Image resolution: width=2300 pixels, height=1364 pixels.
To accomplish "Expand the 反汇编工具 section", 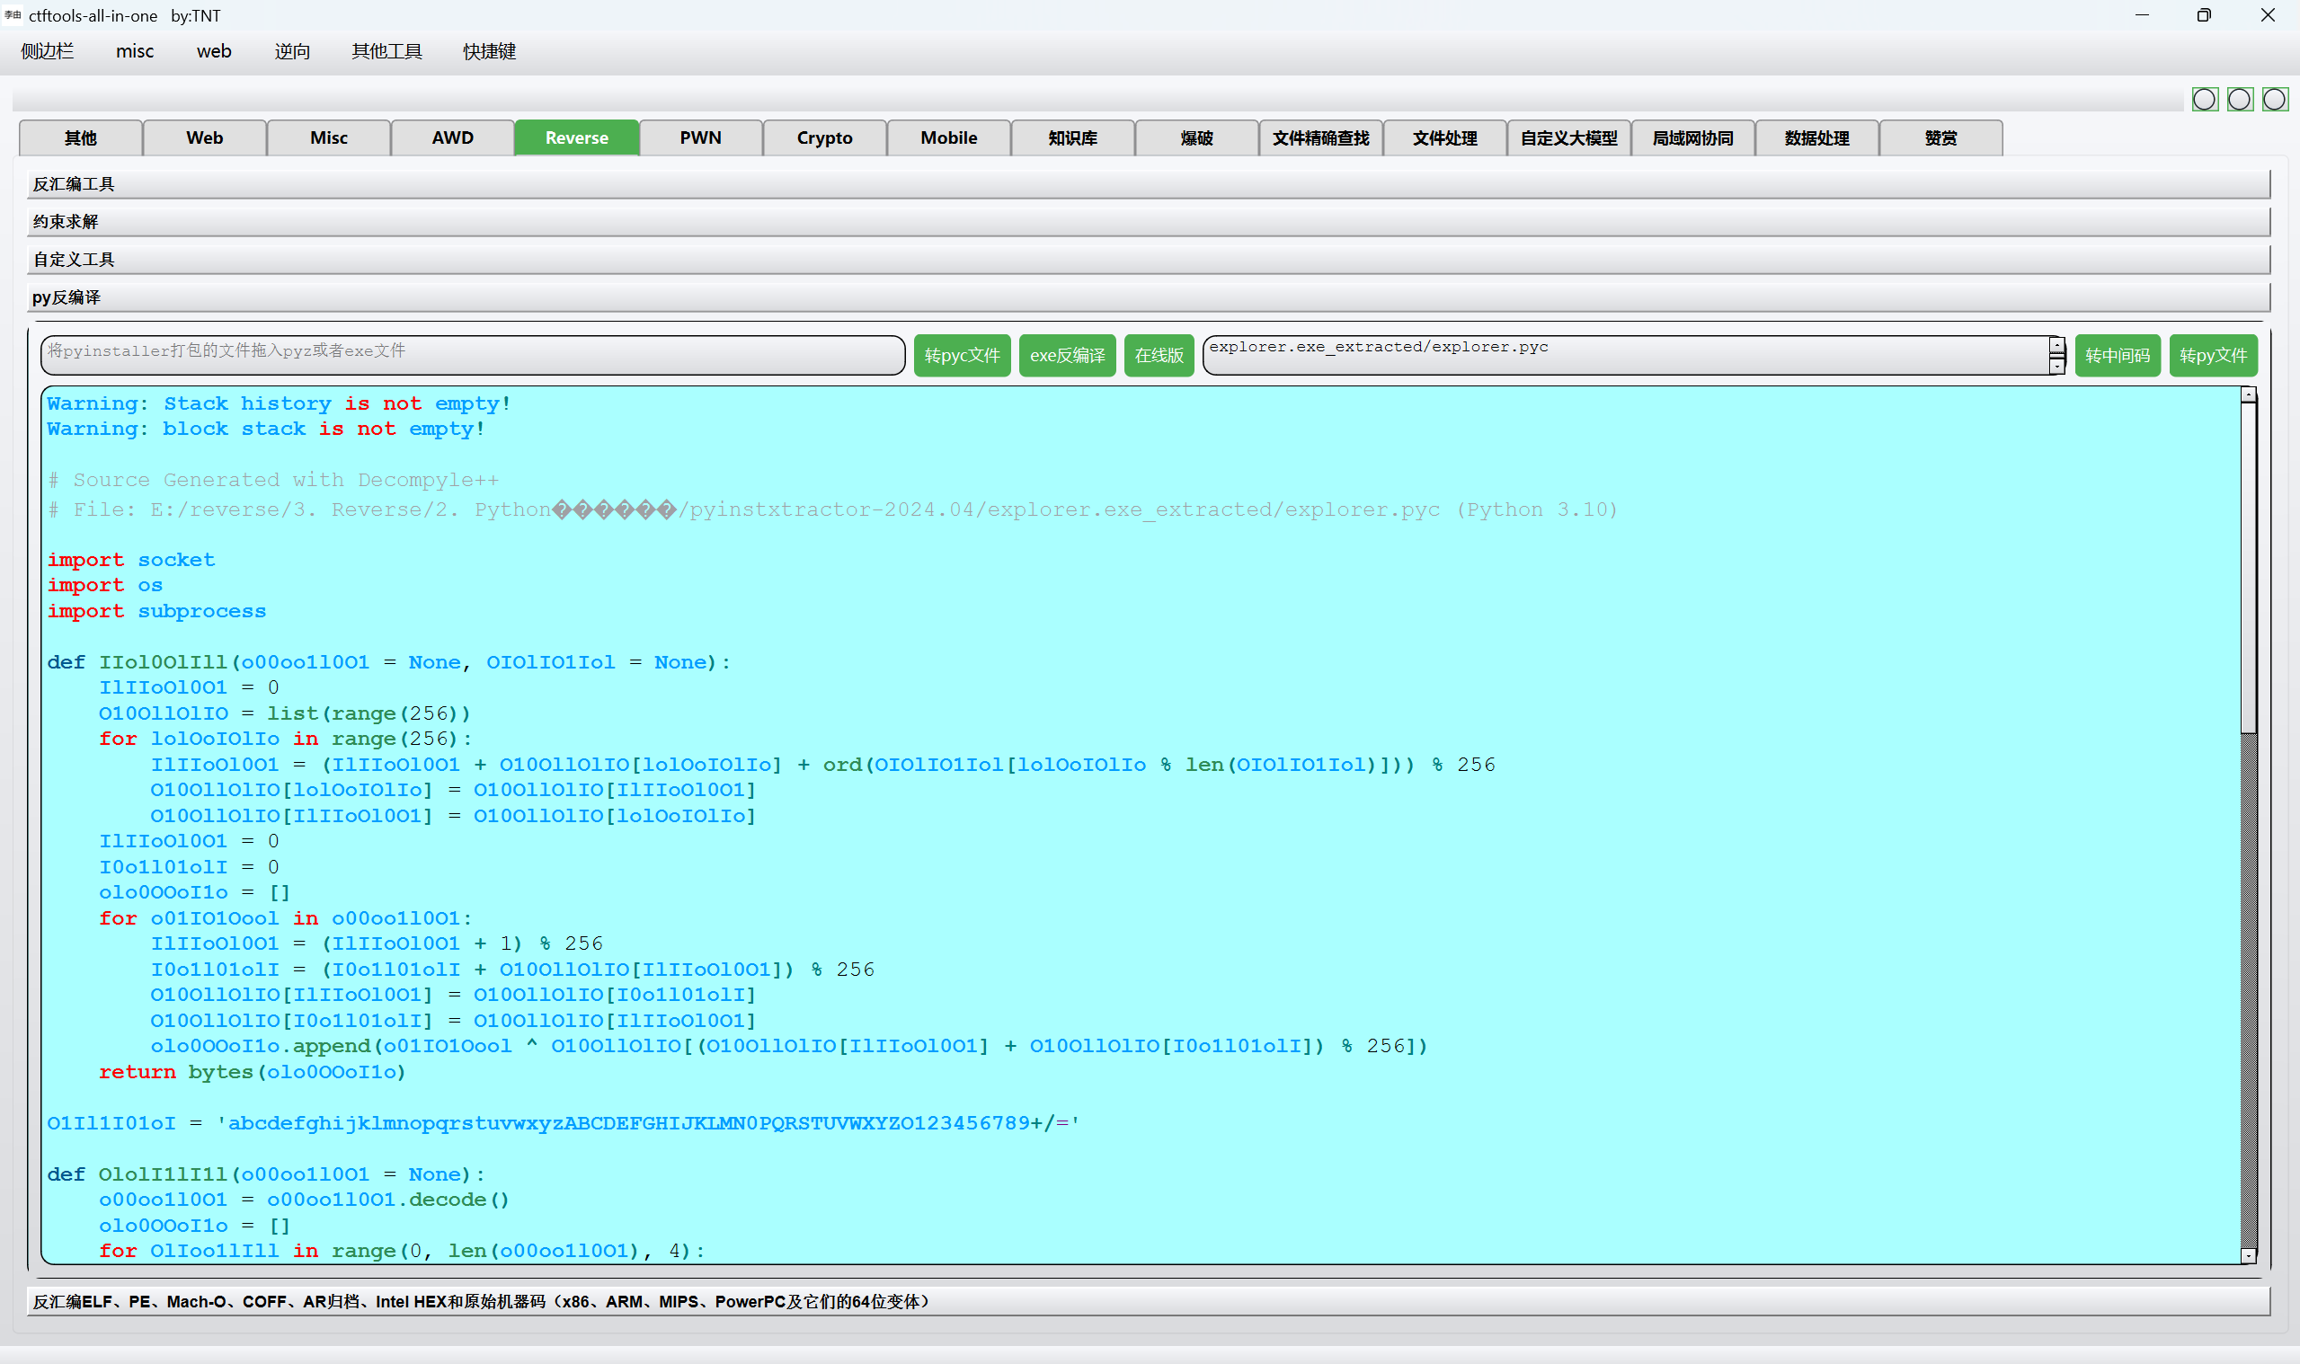I will click(x=1149, y=184).
